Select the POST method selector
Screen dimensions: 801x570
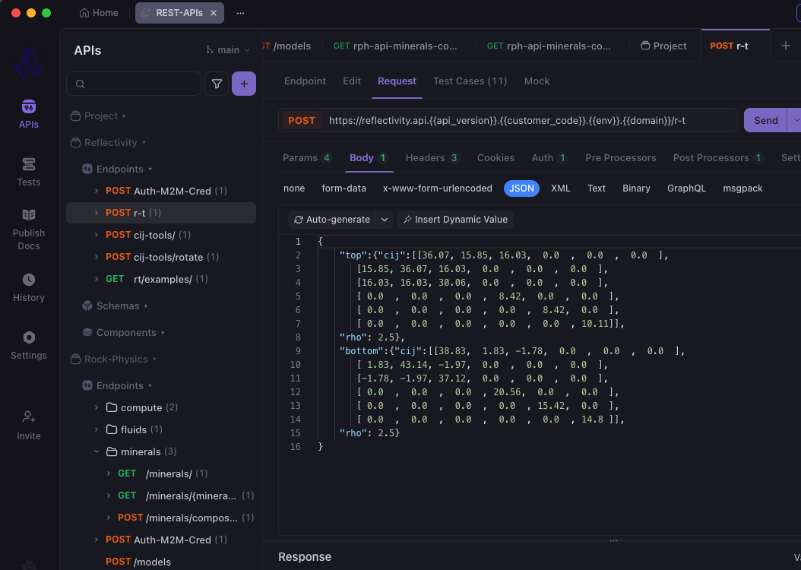tap(302, 121)
